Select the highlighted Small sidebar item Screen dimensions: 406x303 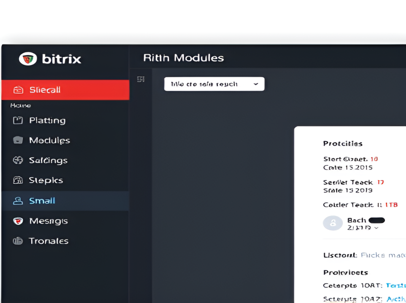coord(65,201)
